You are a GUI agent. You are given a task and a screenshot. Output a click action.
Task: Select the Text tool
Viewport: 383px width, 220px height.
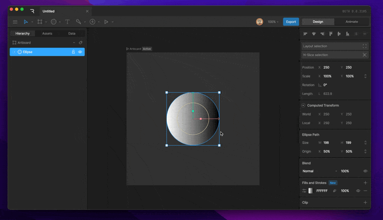68,22
